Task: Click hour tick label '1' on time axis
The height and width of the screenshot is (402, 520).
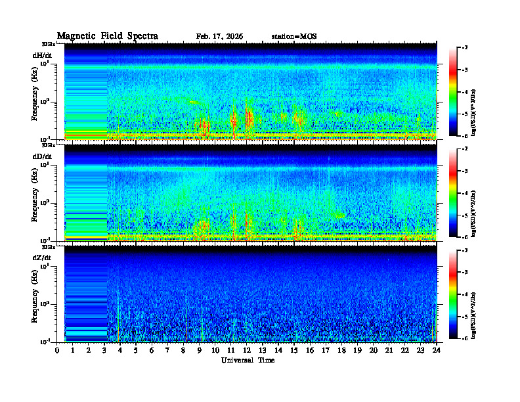Action: click(73, 351)
